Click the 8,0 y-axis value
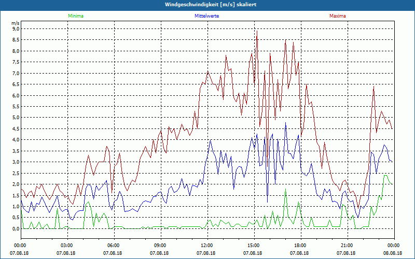 click(16, 51)
